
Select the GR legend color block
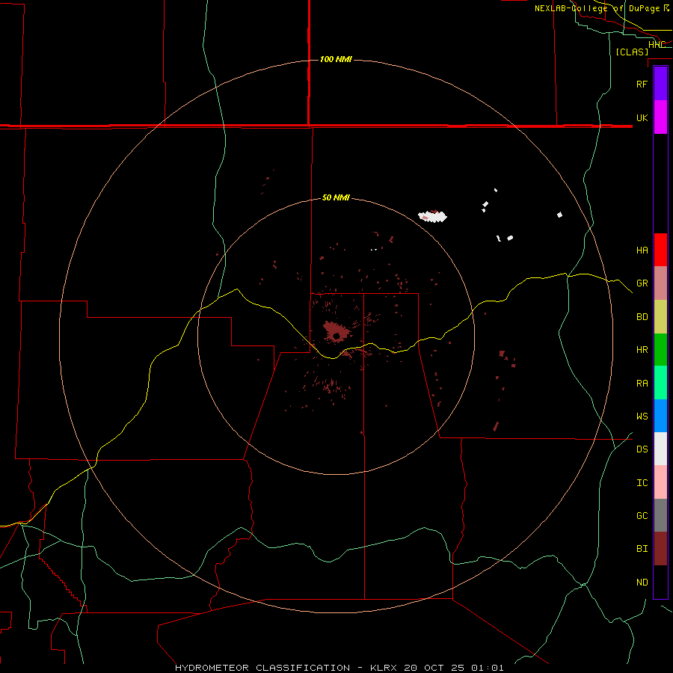tap(660, 283)
